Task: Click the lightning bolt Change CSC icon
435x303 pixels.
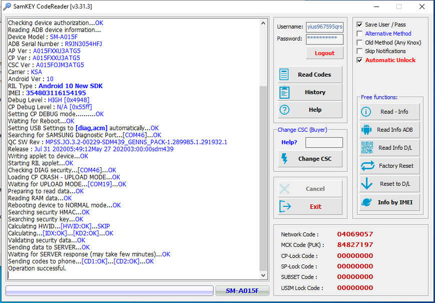Action: [284, 159]
